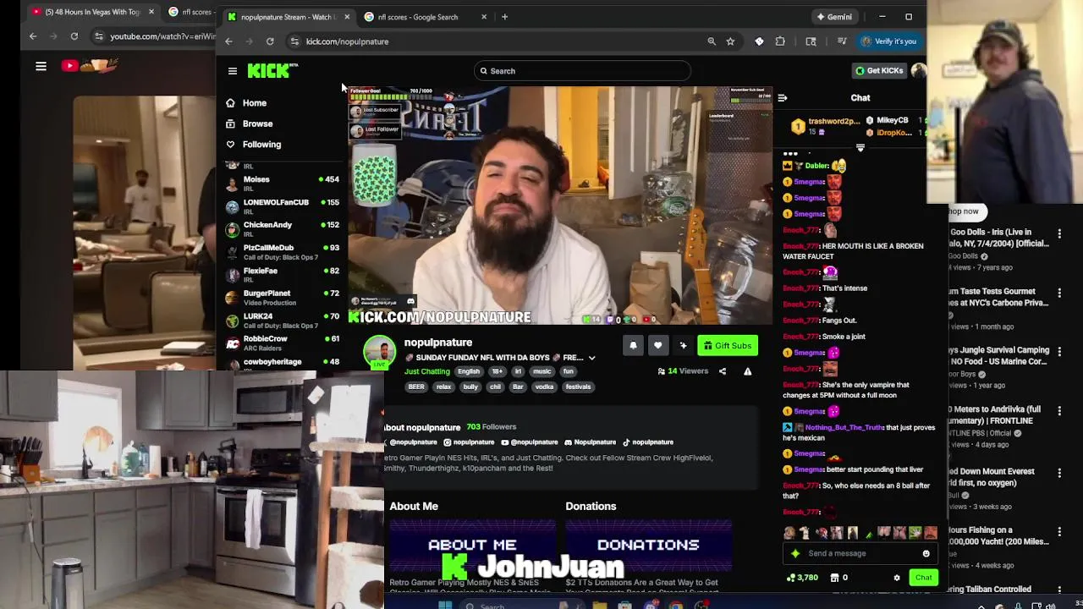Open options for Fishing on Yacht video
Viewport: 1083px width, 609px height.
[x=1059, y=532]
